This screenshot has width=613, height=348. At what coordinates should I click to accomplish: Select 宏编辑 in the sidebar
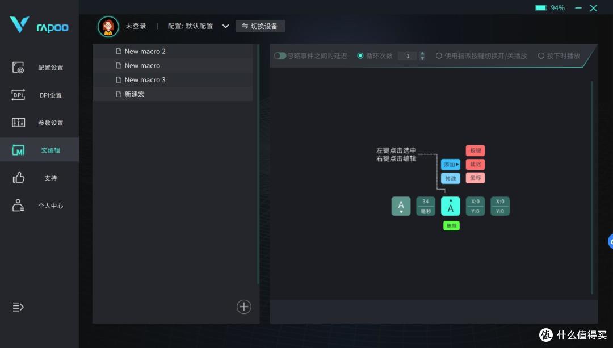(x=39, y=150)
